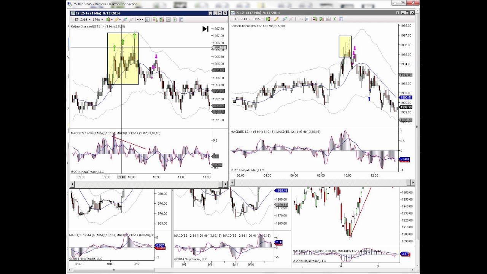Click MACD label in 60 Min chart
Viewport: 487px width, 274px height.
[x=111, y=235]
